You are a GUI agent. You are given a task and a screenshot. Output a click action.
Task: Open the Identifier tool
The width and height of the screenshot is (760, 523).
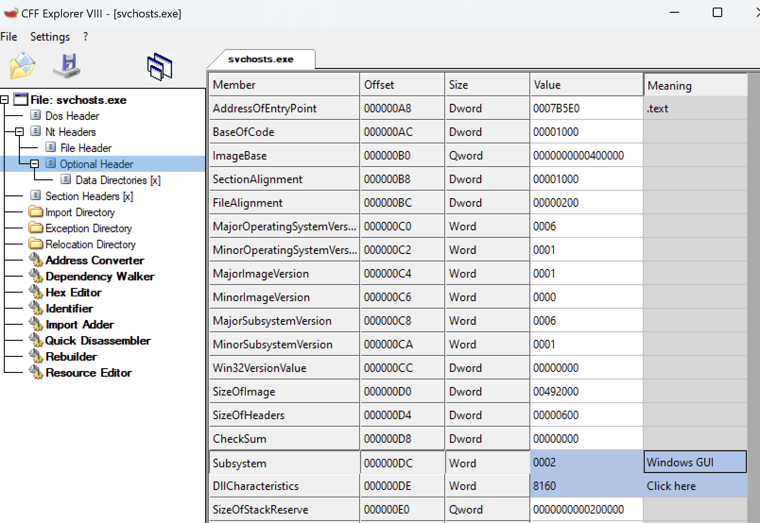69,308
